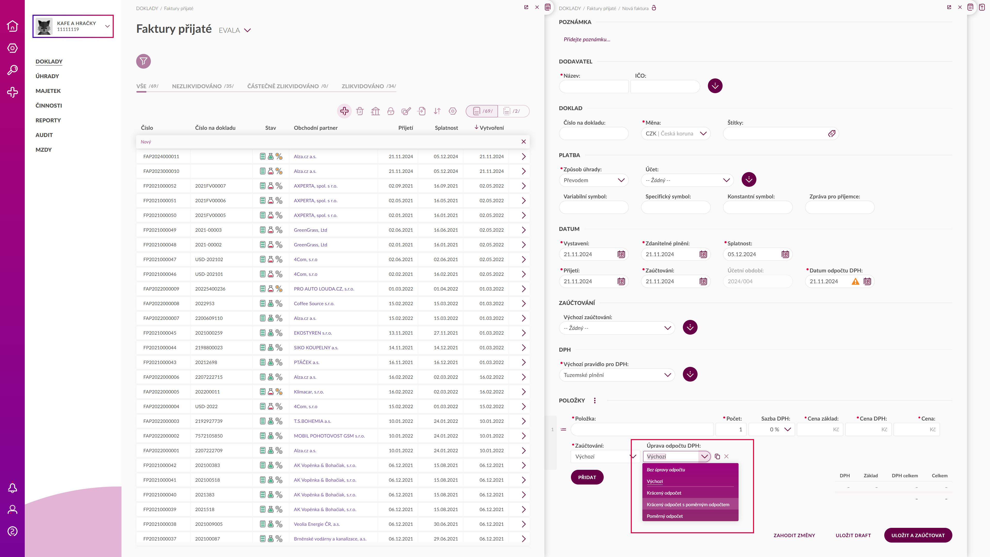Click the PŘIDAT button

[587, 478]
